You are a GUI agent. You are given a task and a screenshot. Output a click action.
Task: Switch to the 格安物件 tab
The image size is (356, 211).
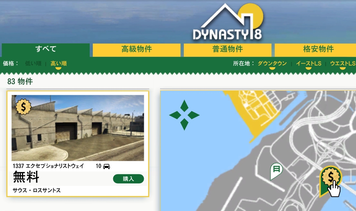tap(315, 50)
